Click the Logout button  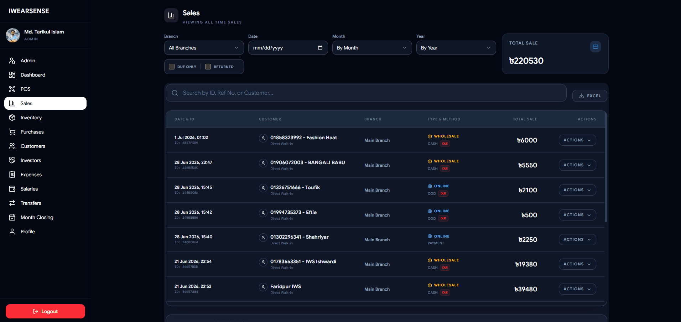coord(45,311)
